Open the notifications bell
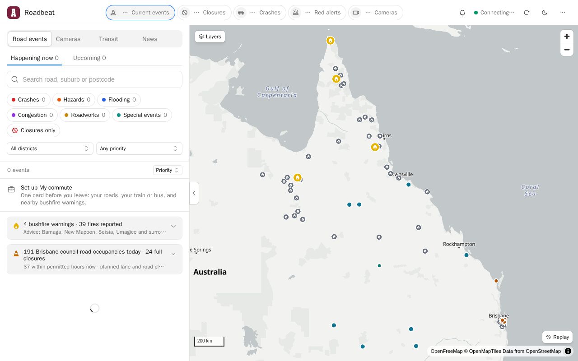The height and width of the screenshot is (361, 578). tap(462, 13)
